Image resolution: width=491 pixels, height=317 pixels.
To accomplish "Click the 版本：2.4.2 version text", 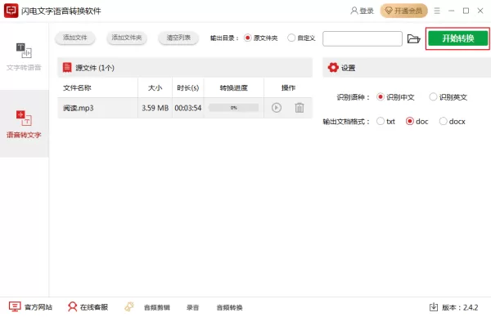I will (x=460, y=308).
